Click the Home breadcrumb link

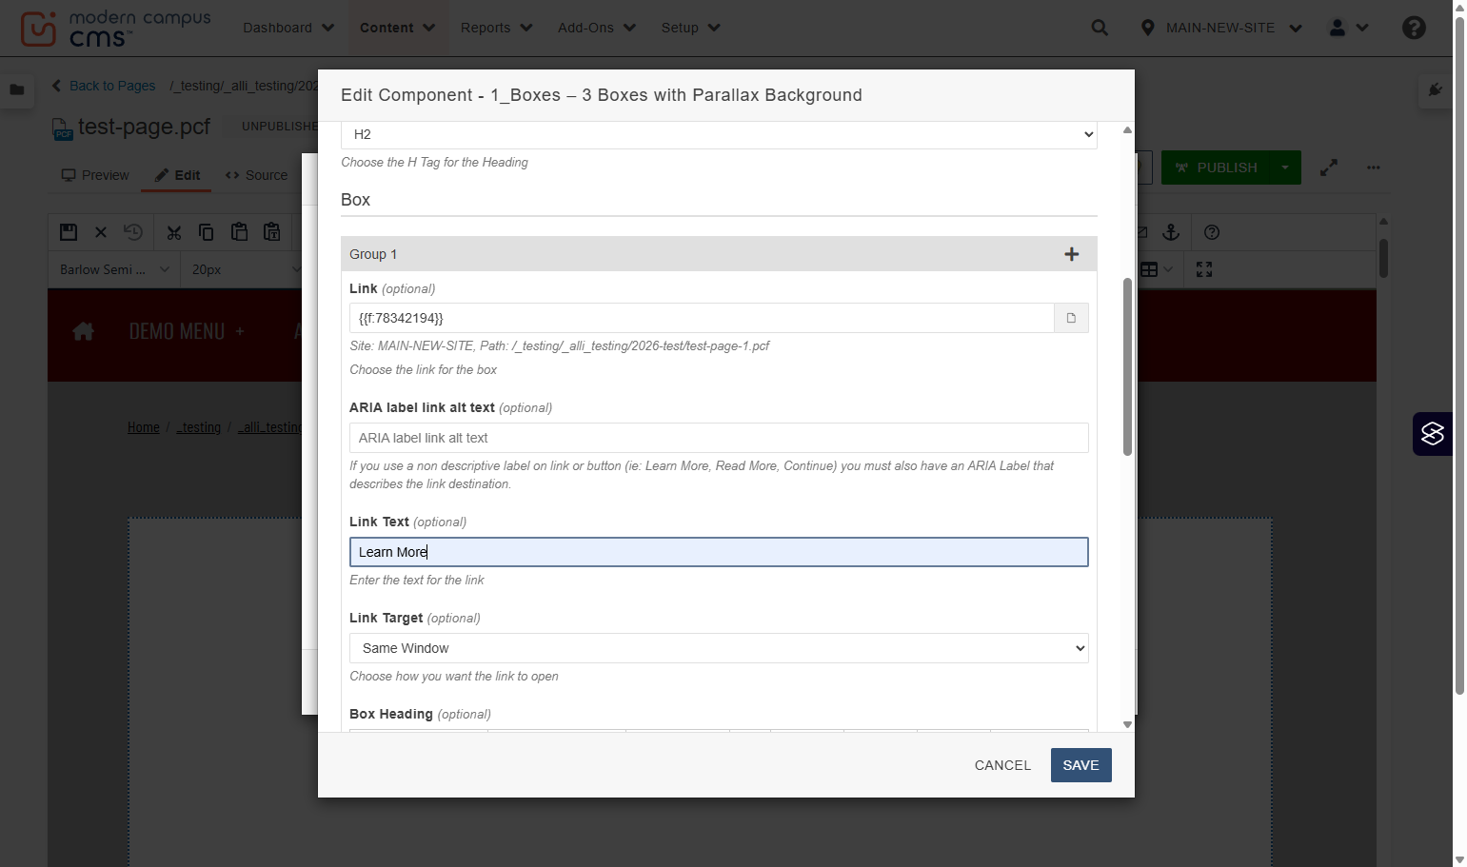pyautogui.click(x=144, y=427)
